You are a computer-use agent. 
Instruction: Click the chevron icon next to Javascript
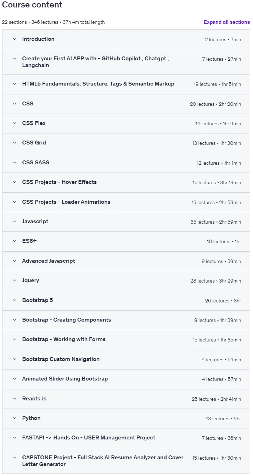point(15,221)
